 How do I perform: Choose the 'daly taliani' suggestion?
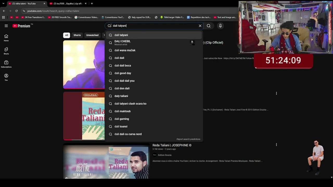[x=154, y=96]
